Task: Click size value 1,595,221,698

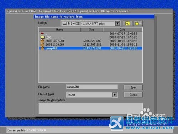Action: [92, 41]
